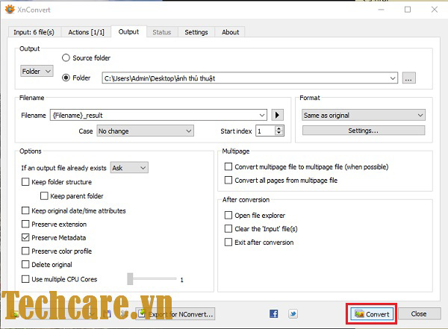Image resolution: width=448 pixels, height=329 pixels.
Task: Switch to the Actions [1/1] tab
Action: [x=86, y=32]
